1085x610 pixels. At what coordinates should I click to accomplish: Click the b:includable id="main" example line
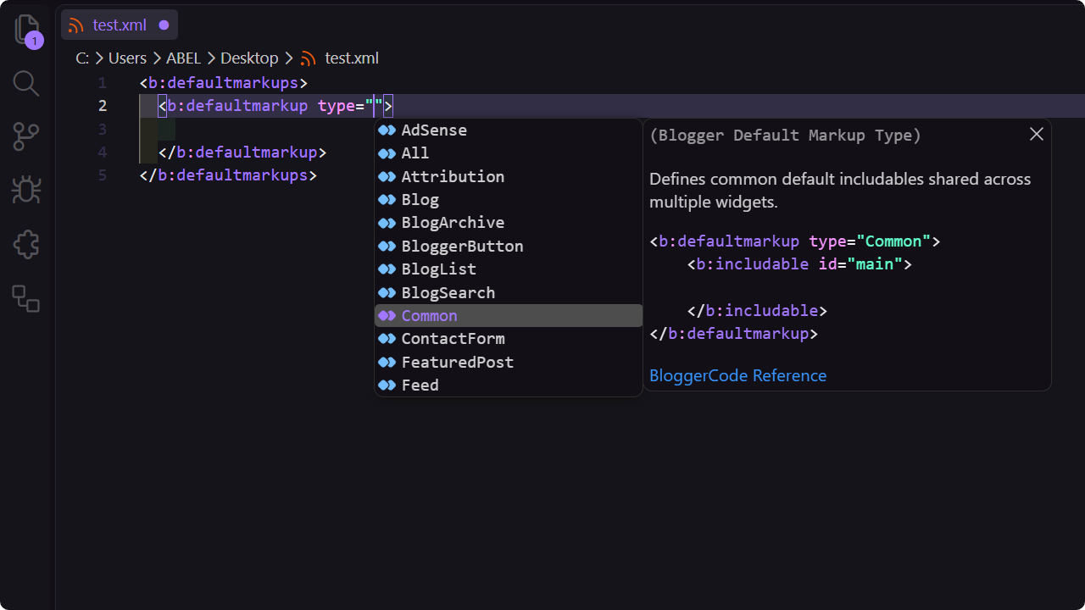tap(799, 264)
